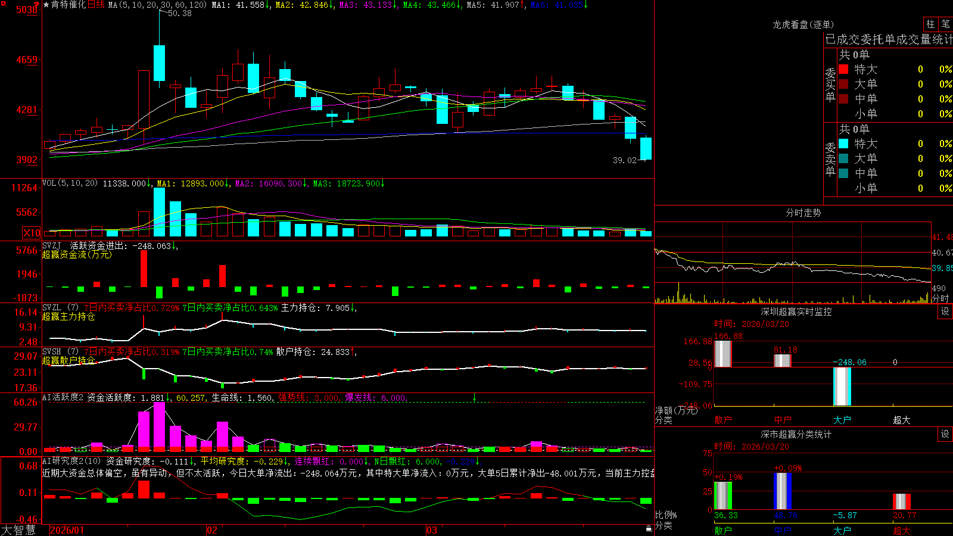
Task: Click the 03 month marker on time axis
Action: point(432,530)
